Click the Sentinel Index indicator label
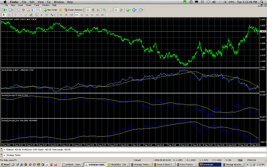267x167 pixels. click(x=18, y=70)
